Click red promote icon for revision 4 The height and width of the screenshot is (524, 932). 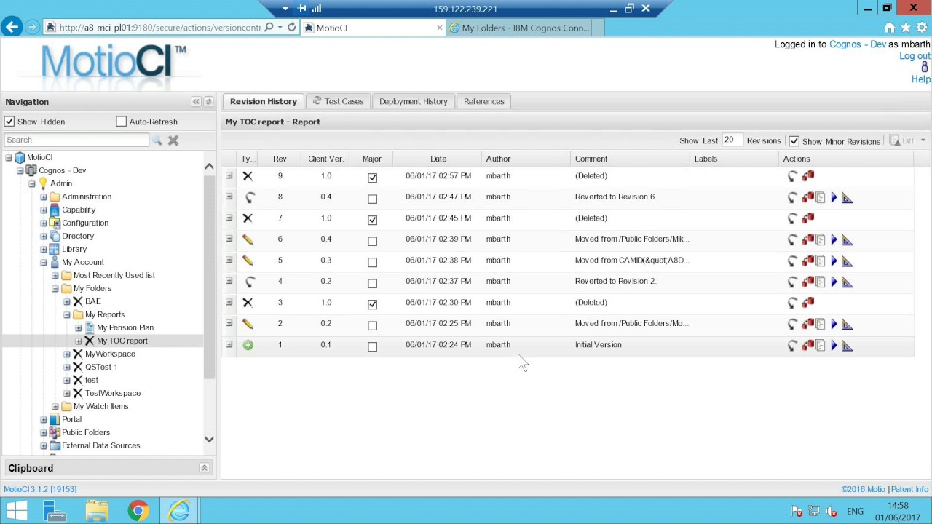(x=808, y=282)
